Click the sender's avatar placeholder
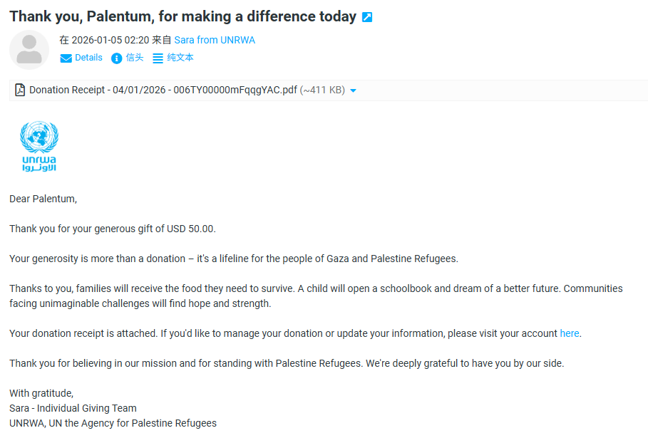 click(x=29, y=50)
